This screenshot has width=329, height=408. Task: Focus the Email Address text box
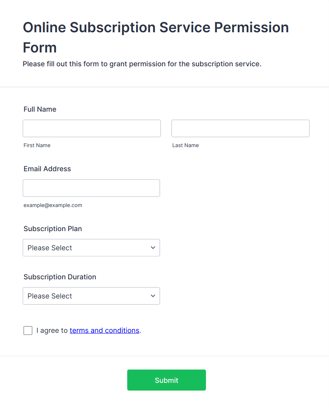91,188
